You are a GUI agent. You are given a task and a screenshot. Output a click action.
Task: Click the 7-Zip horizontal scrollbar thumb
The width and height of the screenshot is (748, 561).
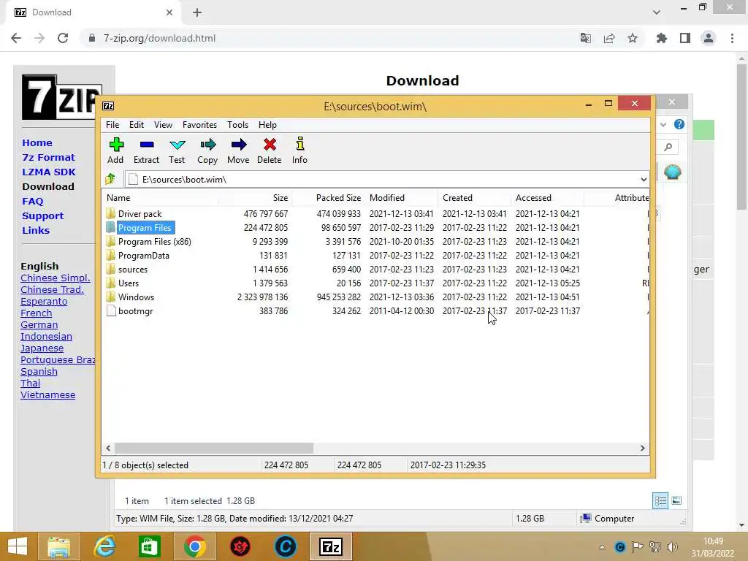pos(214,448)
